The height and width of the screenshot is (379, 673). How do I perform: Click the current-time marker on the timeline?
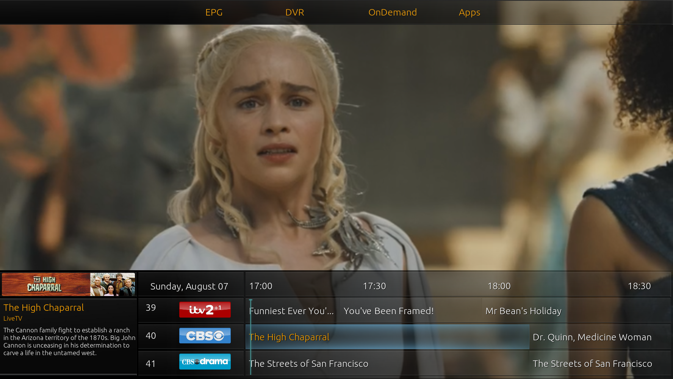[250, 337]
